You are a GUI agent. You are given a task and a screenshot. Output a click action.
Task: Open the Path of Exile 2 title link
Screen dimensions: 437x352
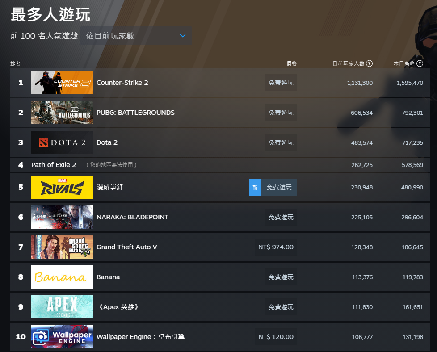54,165
